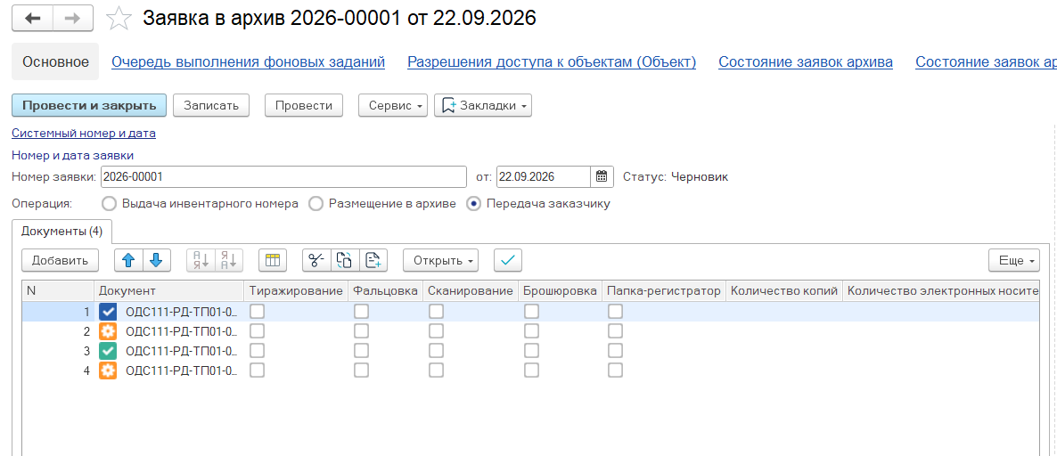Click the green check status icon in row 3
The image size is (1057, 456).
point(108,350)
